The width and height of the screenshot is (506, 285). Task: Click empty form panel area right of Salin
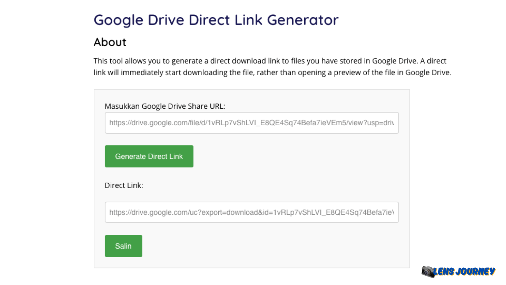point(270,246)
